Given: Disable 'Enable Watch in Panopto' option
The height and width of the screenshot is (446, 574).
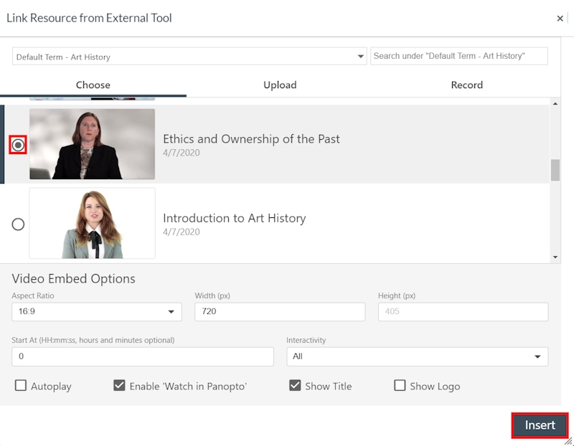Looking at the screenshot, I should 119,385.
